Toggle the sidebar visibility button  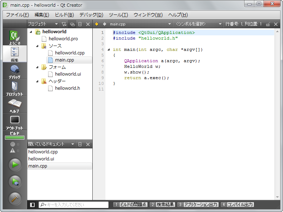33,205
